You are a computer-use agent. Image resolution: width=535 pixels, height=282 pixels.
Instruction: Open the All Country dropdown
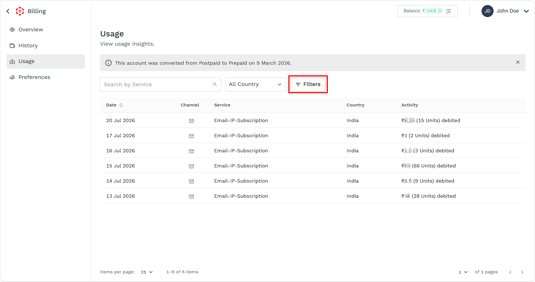pyautogui.click(x=256, y=85)
